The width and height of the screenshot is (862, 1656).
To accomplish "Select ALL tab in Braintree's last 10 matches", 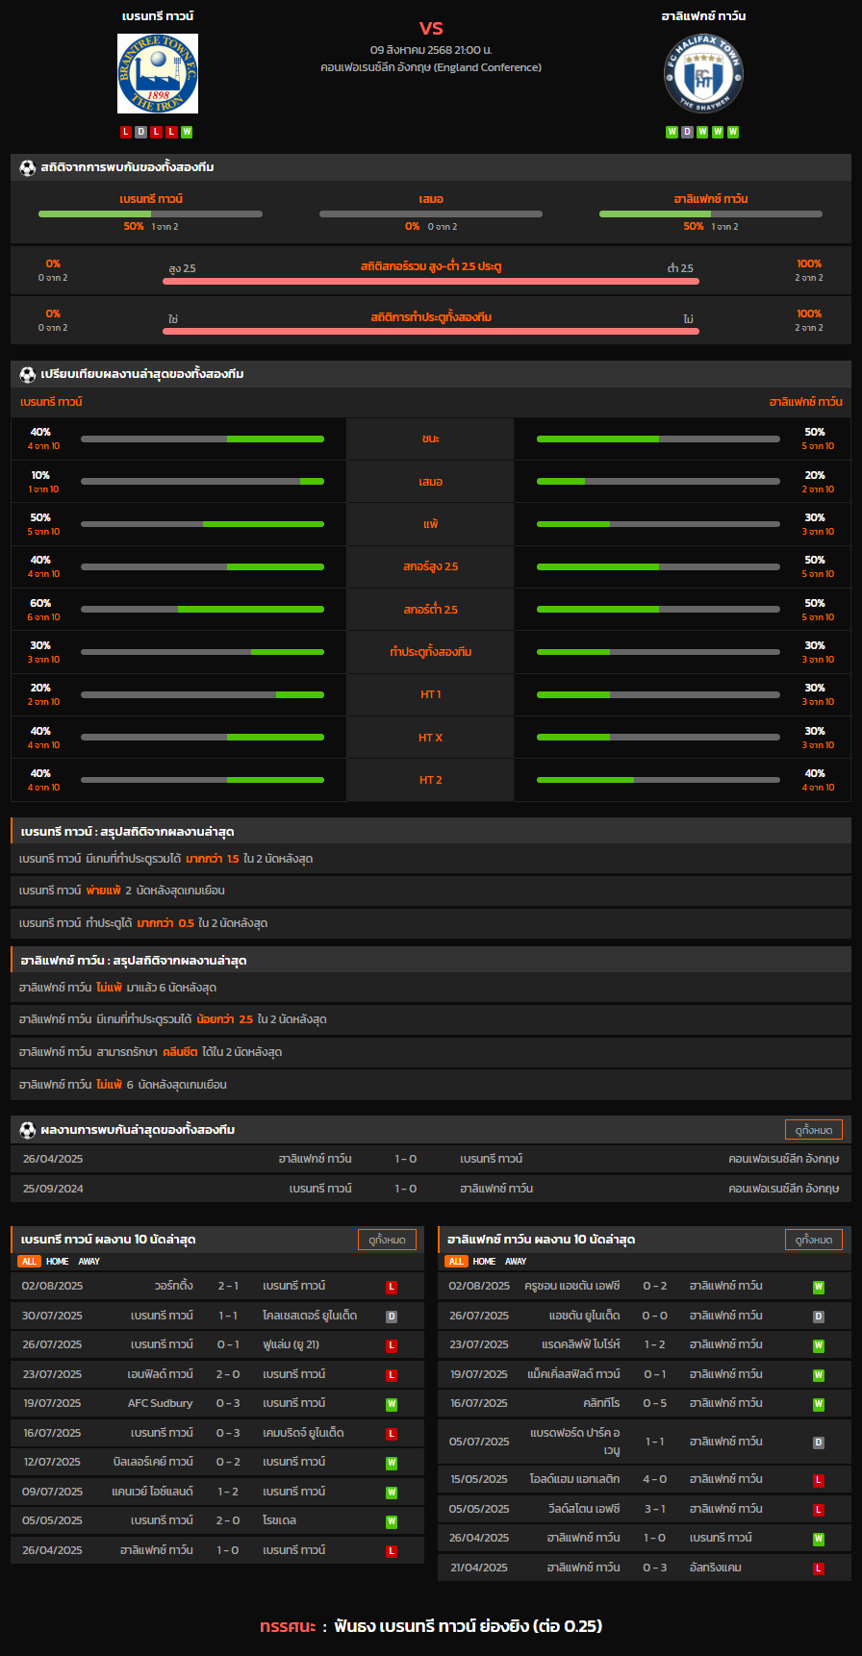I will point(29,1262).
